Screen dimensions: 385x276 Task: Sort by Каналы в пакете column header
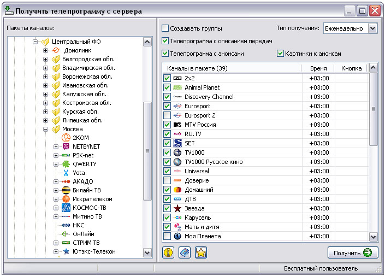pos(232,68)
